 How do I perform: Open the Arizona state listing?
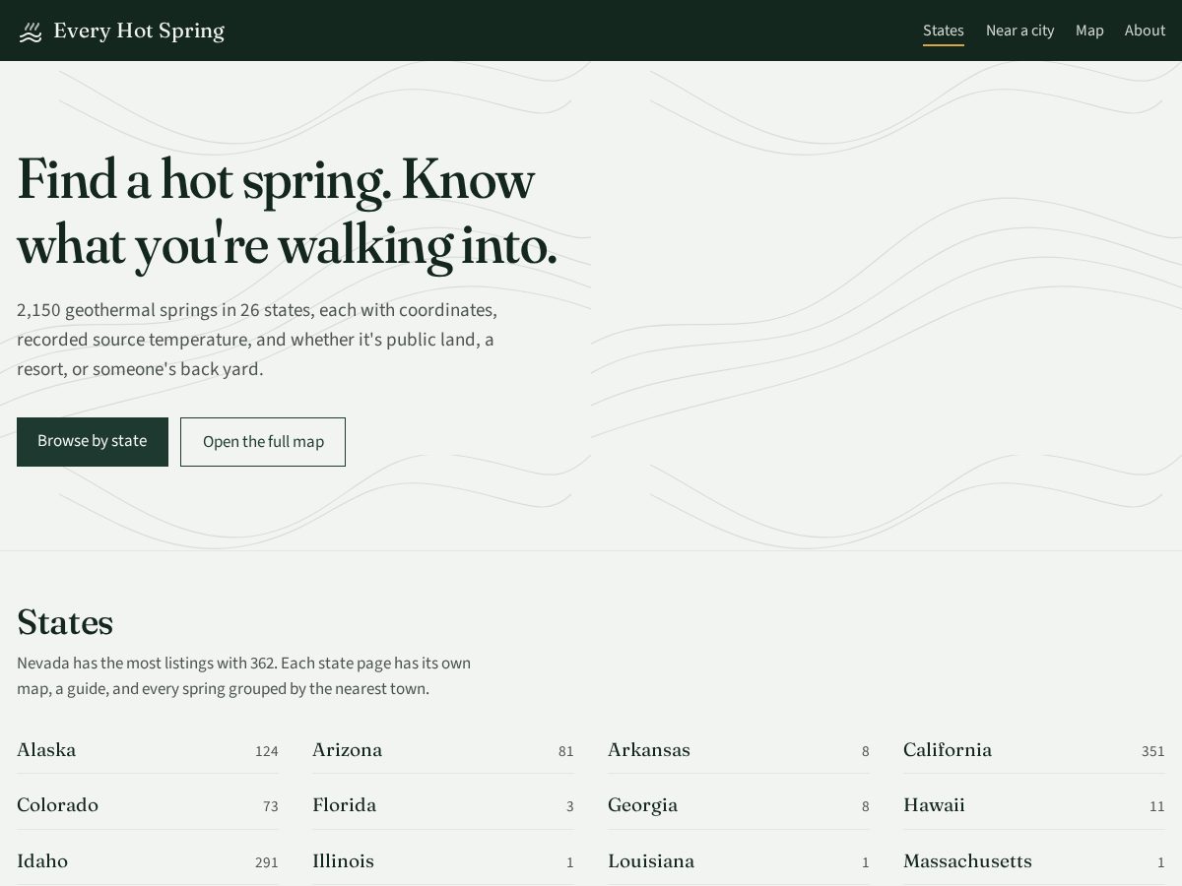(443, 750)
